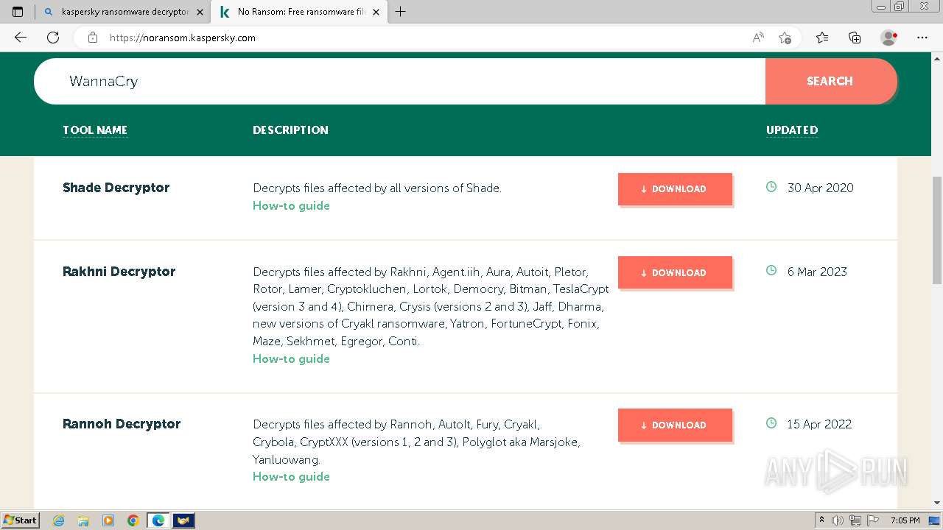Open Chrome from taskbar
Image resolution: width=943 pixels, height=530 pixels.
[x=133, y=520]
